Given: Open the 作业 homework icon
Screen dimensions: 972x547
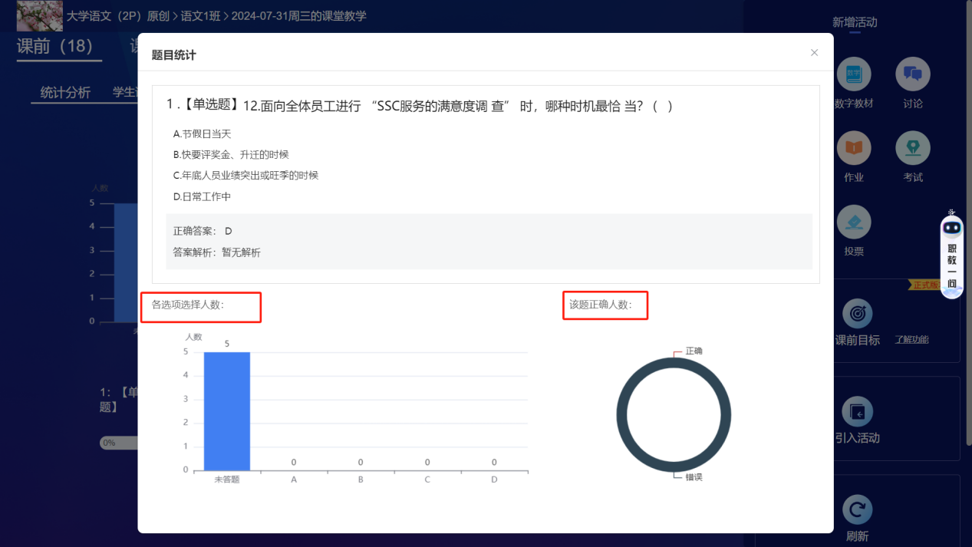Looking at the screenshot, I should pos(853,148).
